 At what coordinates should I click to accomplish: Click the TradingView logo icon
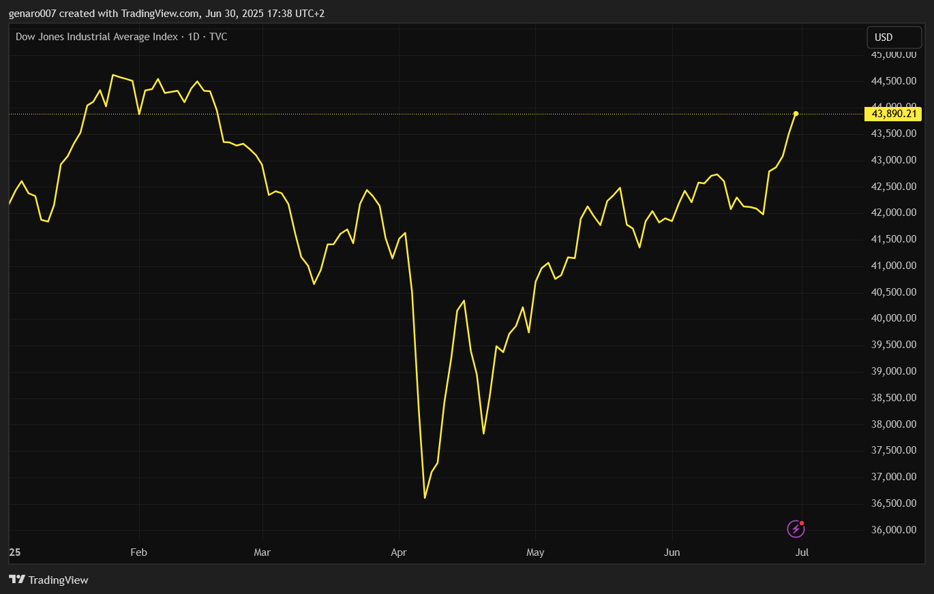[x=17, y=580]
